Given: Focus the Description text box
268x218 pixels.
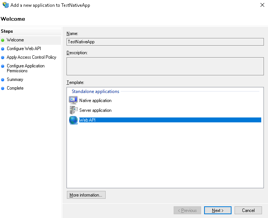Looking at the screenshot, I should coord(165,66).
